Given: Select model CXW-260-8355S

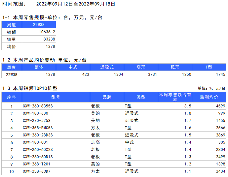Looking at the screenshot, I should click(x=38, y=106).
